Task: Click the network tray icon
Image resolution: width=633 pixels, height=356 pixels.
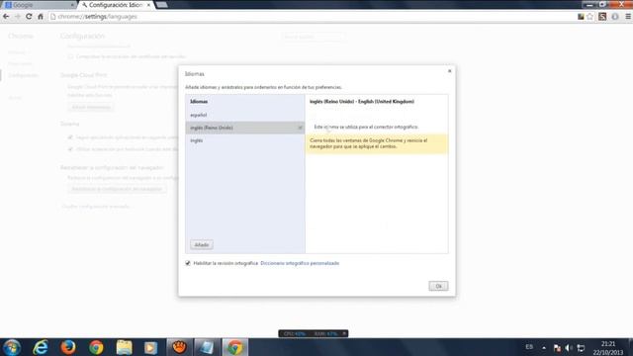Action: (x=581, y=347)
